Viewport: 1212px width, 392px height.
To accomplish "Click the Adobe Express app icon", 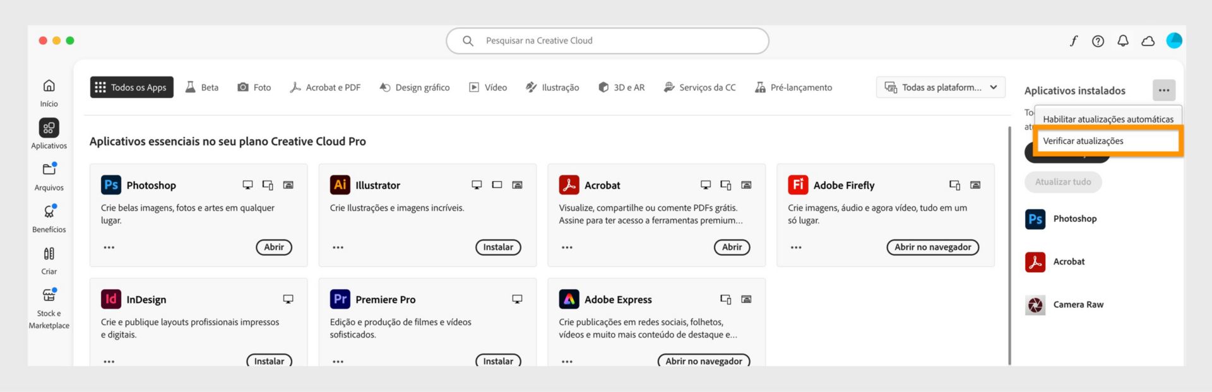I will pyautogui.click(x=569, y=299).
